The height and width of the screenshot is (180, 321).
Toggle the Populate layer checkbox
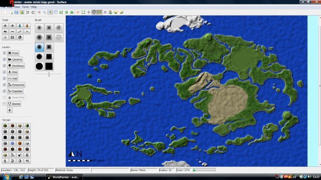pyautogui.click(x=5, y=91)
